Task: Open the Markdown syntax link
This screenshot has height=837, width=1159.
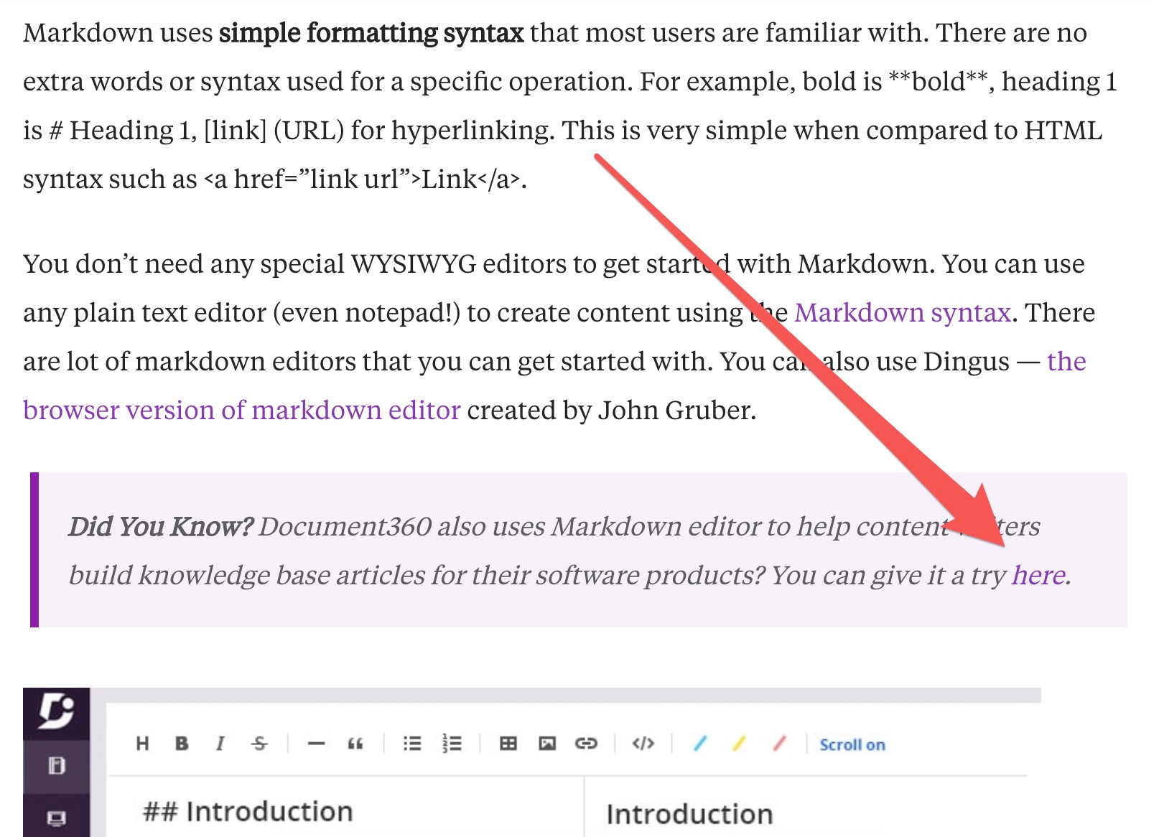Action: (903, 313)
